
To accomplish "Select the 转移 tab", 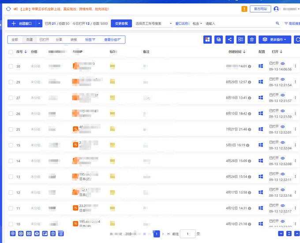I will click(x=74, y=40).
